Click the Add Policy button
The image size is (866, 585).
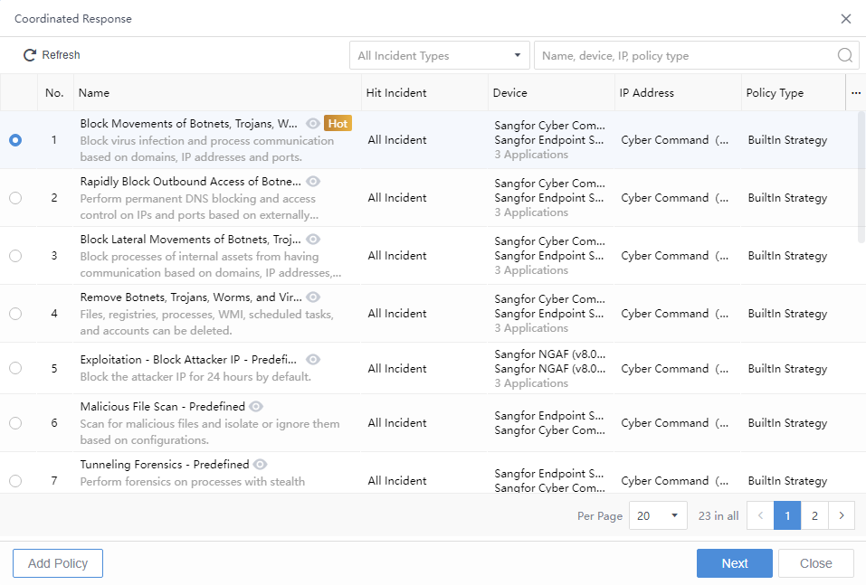point(58,563)
